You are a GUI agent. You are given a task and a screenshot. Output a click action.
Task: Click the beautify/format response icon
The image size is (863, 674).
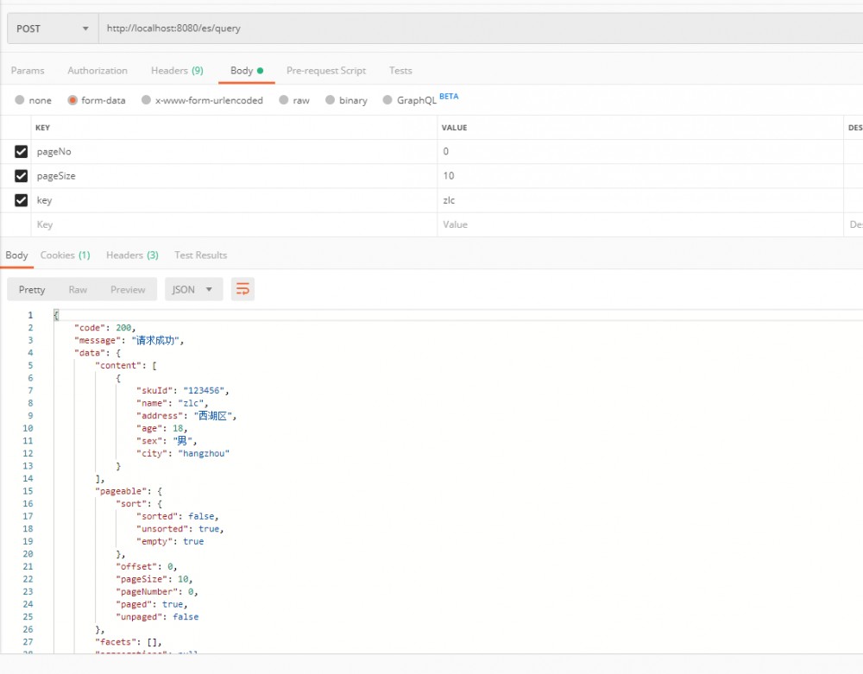(x=243, y=289)
